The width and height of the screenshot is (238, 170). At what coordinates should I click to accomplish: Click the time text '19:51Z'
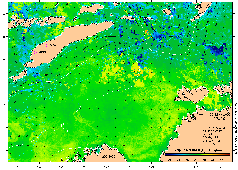click(x=220, y=118)
